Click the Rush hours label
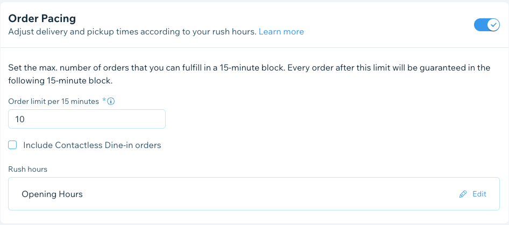509x225 pixels. coord(27,169)
